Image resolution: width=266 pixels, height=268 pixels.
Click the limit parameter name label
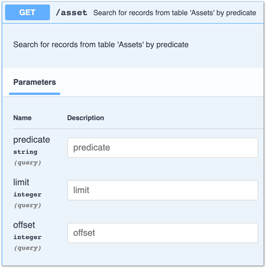click(21, 182)
